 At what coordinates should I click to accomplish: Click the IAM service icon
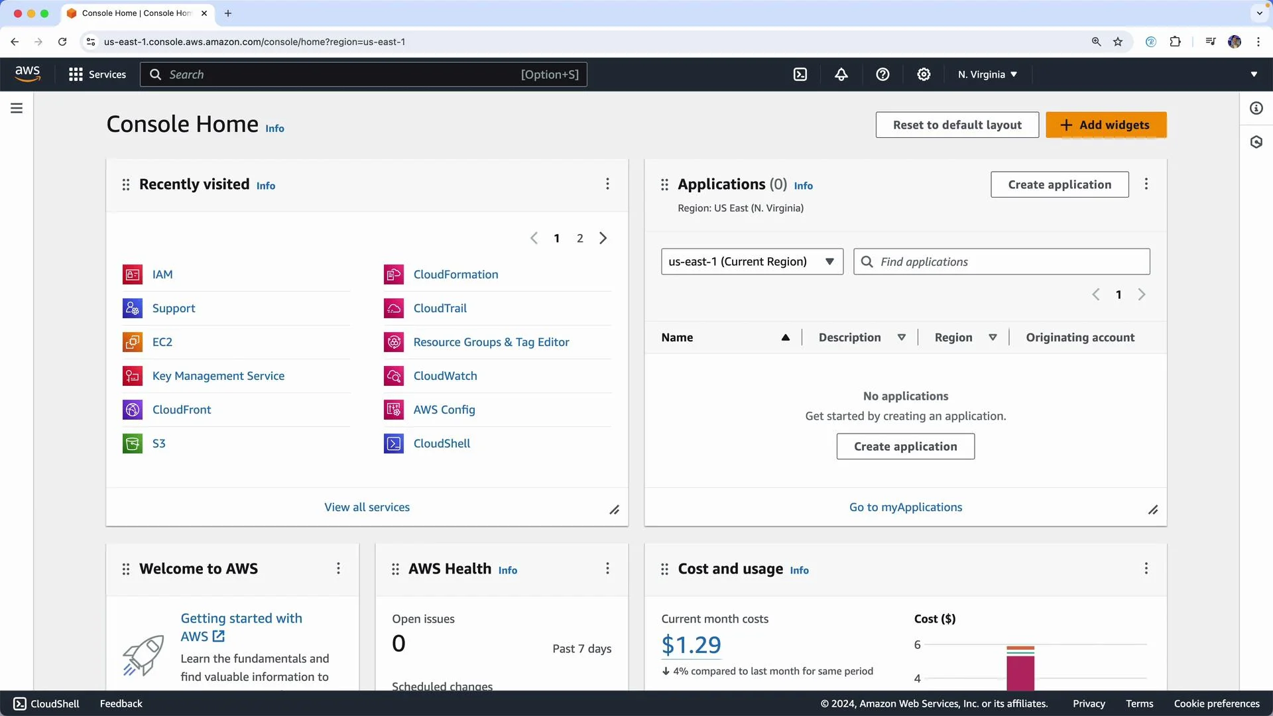[x=133, y=274]
